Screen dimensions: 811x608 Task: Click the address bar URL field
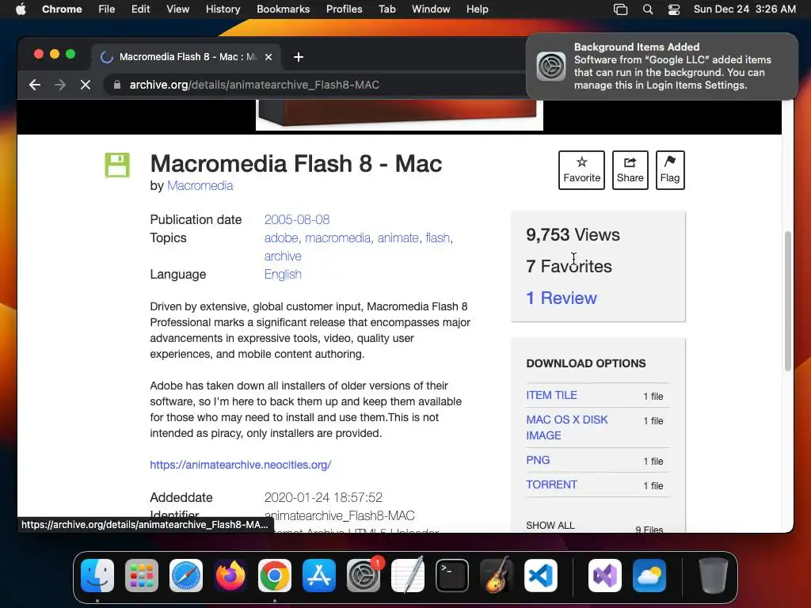[x=315, y=85]
